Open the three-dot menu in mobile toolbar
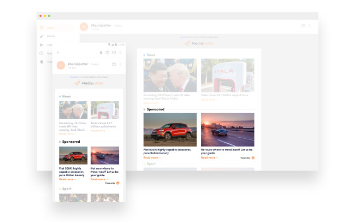The height and width of the screenshot is (222, 355). click(x=120, y=52)
